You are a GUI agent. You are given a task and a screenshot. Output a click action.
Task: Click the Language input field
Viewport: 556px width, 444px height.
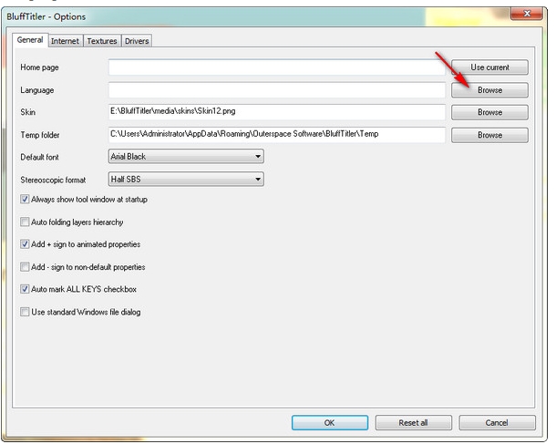pos(277,90)
